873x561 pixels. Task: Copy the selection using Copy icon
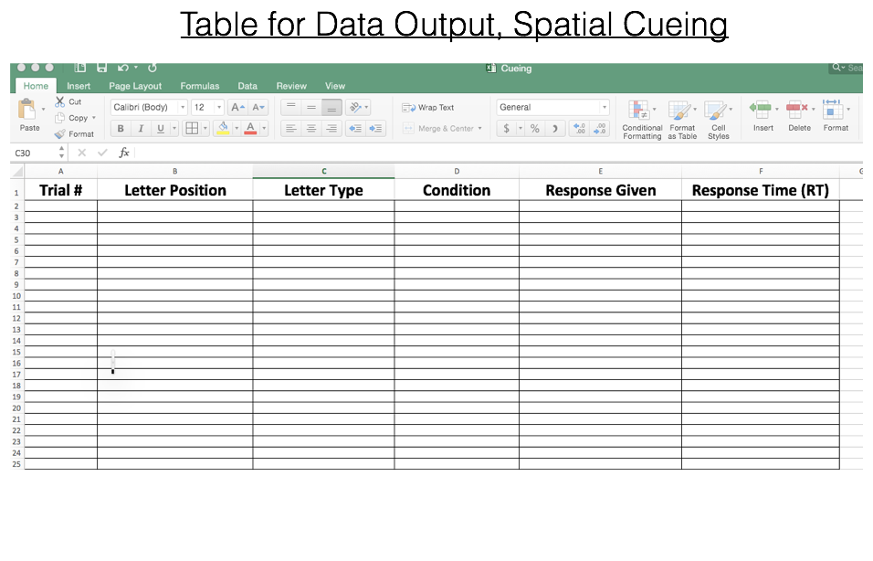(x=59, y=118)
